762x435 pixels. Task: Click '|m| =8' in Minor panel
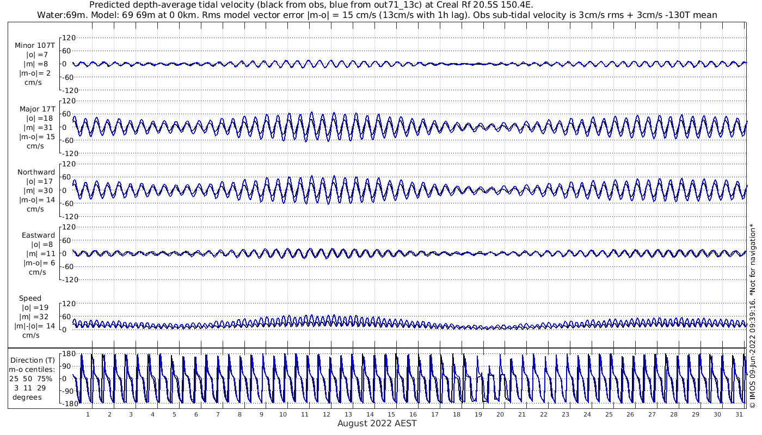point(36,64)
